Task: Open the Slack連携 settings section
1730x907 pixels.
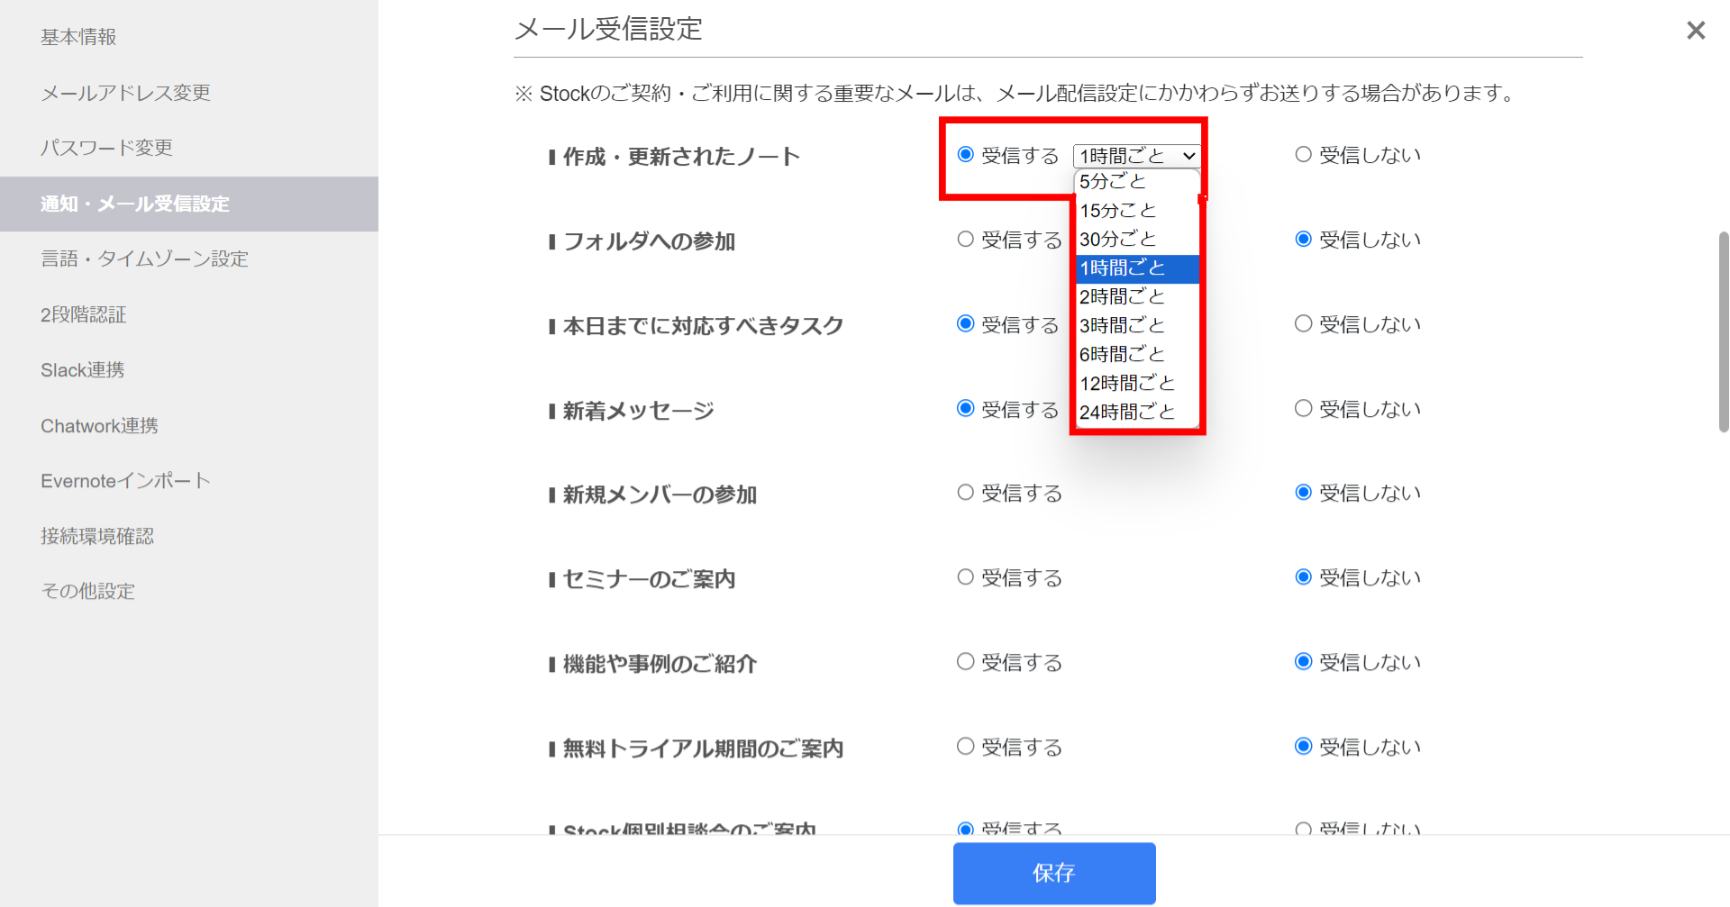Action: (82, 369)
